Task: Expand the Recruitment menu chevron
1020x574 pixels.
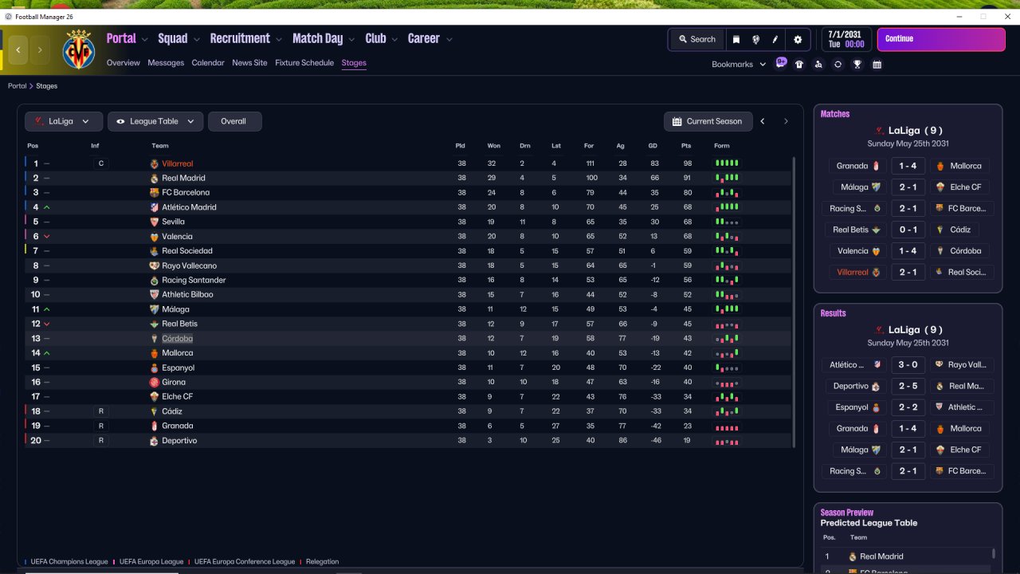Action: pyautogui.click(x=279, y=39)
